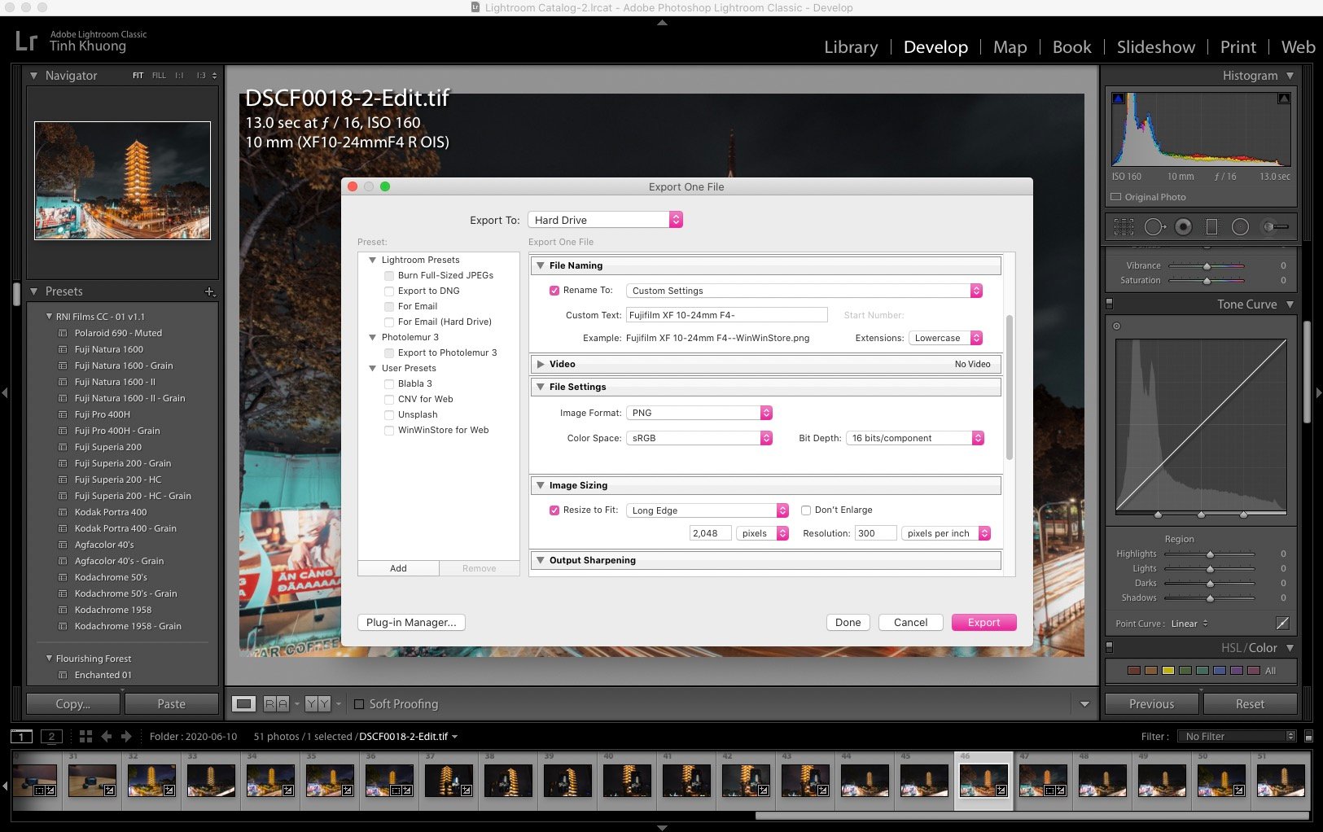The height and width of the screenshot is (832, 1323).
Task: Switch to the Slideshow module
Action: (1155, 47)
